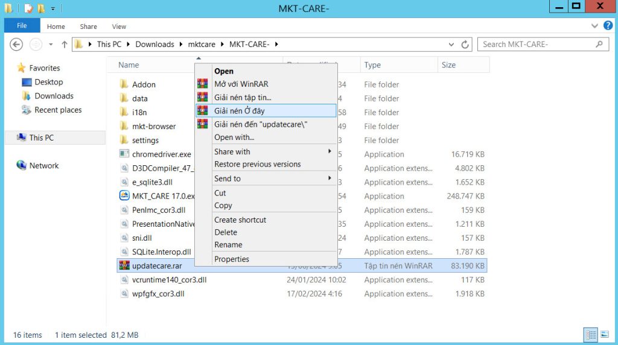The image size is (618, 345).
Task: Click the WinRAR icon beside Mở với WinRAR
Action: coord(203,83)
